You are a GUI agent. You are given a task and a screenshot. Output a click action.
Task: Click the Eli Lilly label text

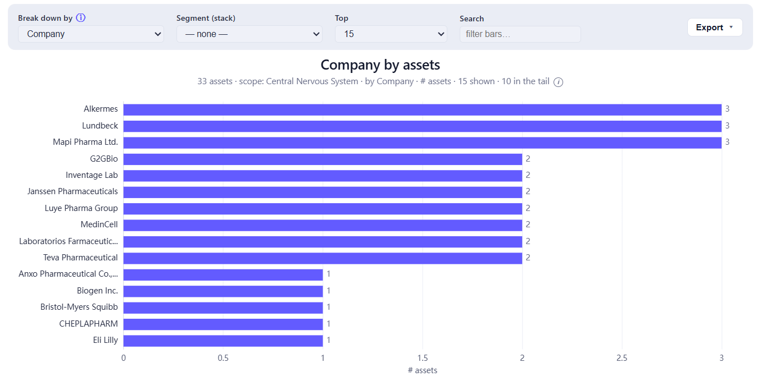pos(106,340)
